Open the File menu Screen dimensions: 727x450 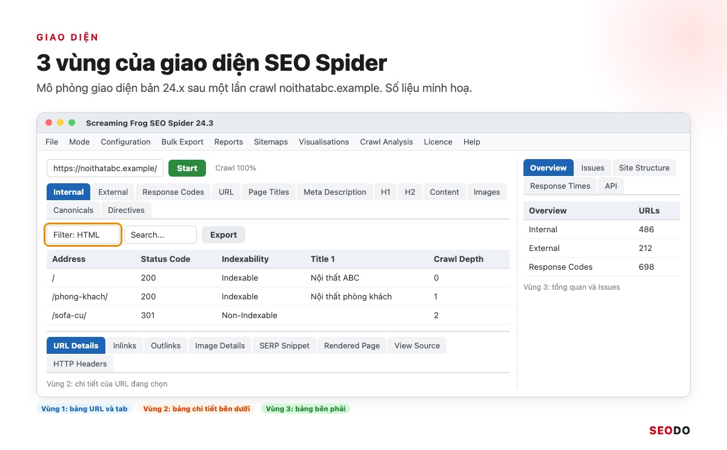click(52, 142)
